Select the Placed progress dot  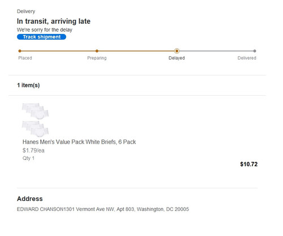pos(20,51)
